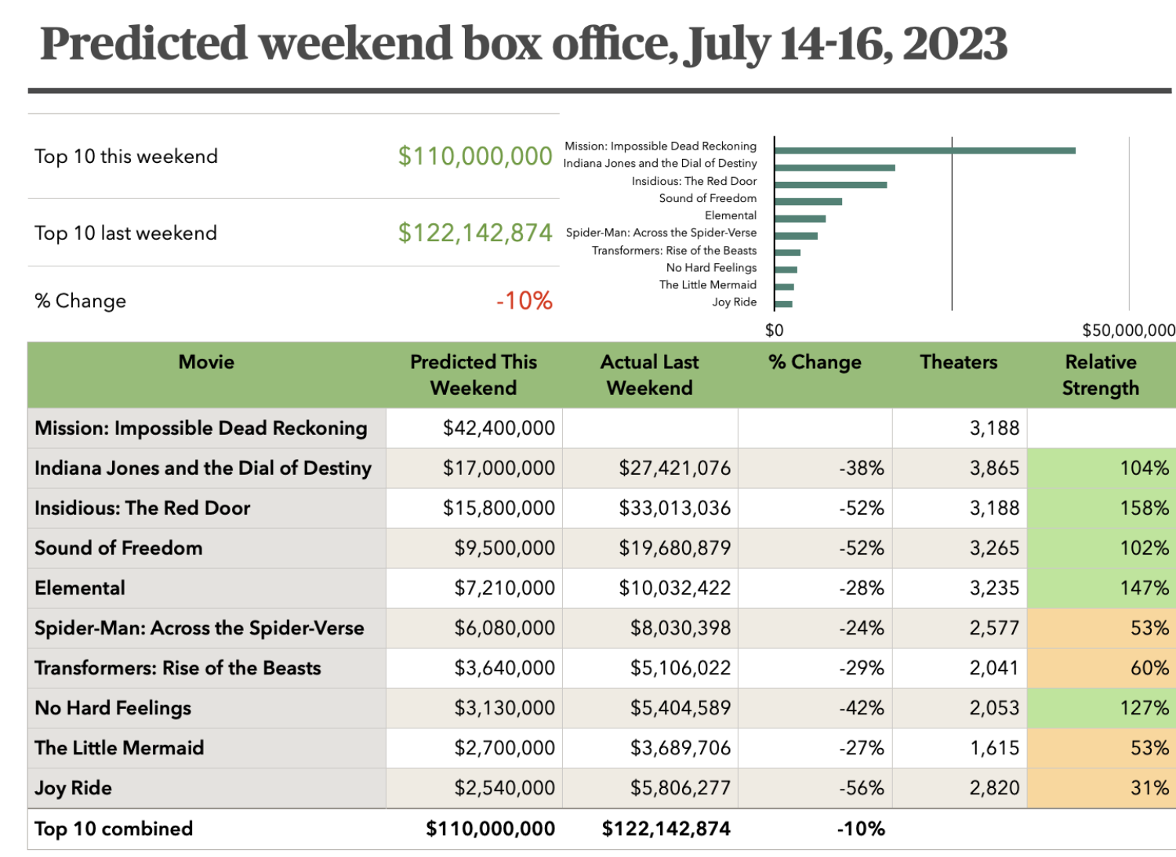Click the Top 10 combined row label
The height and width of the screenshot is (857, 1176).
[114, 829]
